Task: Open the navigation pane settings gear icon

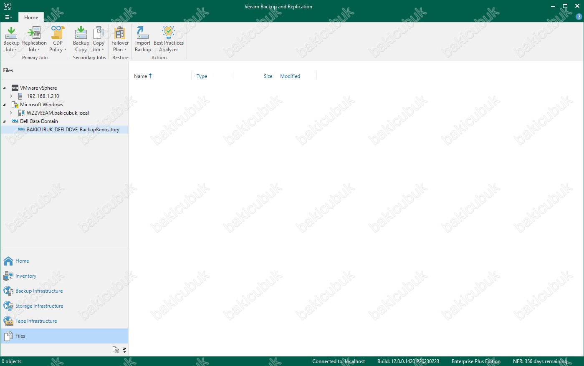Action: click(116, 350)
